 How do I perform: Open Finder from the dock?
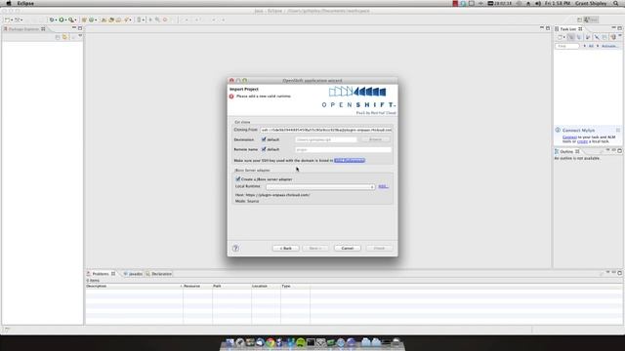coord(230,342)
